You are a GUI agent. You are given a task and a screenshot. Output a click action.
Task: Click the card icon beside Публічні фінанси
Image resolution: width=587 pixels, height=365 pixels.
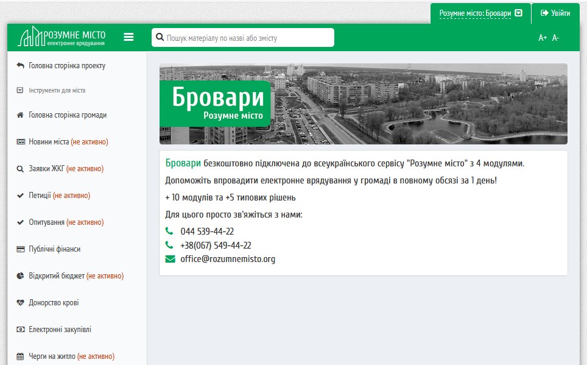tap(21, 249)
